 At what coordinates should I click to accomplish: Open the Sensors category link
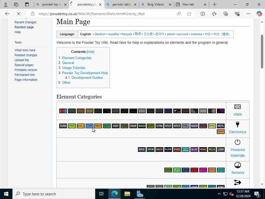point(238,173)
